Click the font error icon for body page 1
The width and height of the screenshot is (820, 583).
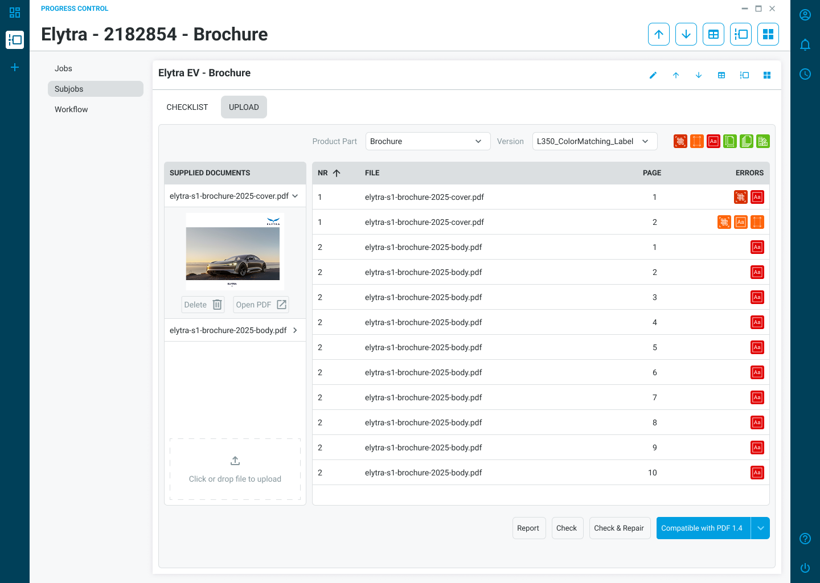pyautogui.click(x=757, y=247)
